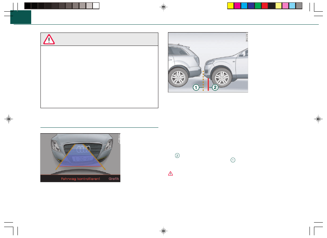327x238 pixels.
Task: Select the light blue swatch in the color bar
Action: [292, 6]
